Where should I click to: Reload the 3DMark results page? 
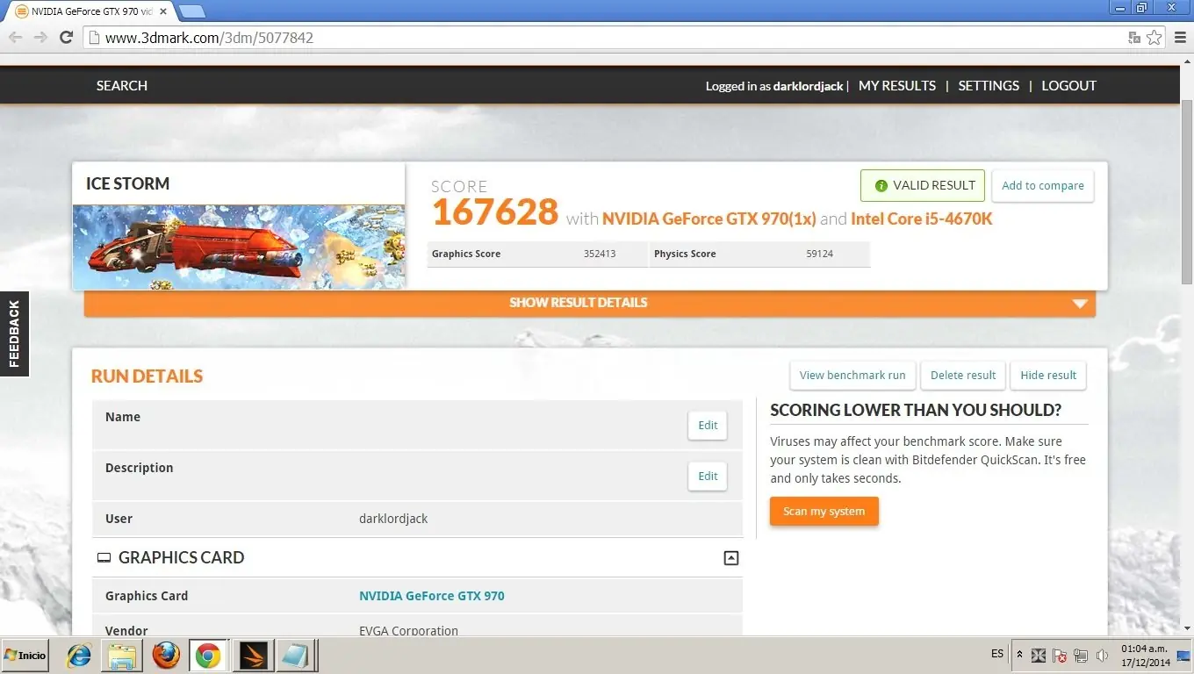coord(66,37)
